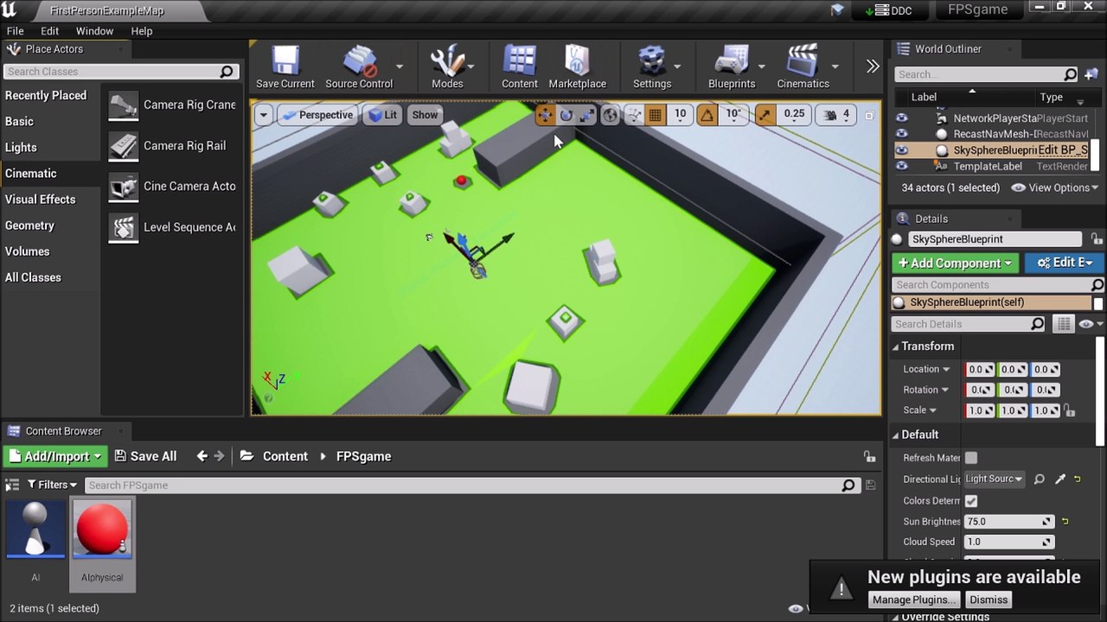Open the viewport options dropdown arrow
Viewport: 1107px width, 622px height.
pos(263,115)
